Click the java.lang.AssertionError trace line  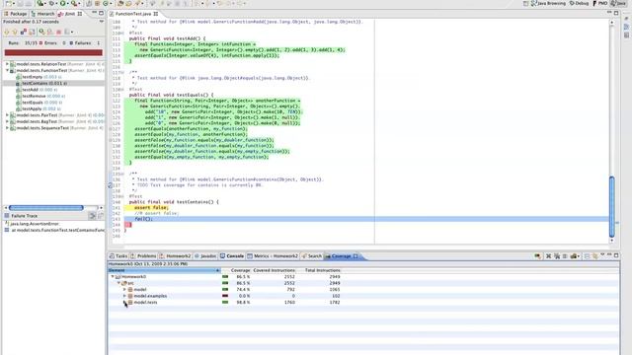[x=33, y=224]
